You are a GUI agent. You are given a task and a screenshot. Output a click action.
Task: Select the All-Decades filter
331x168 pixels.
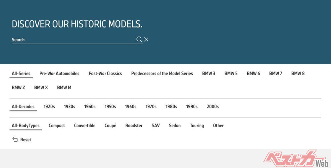coord(23,107)
